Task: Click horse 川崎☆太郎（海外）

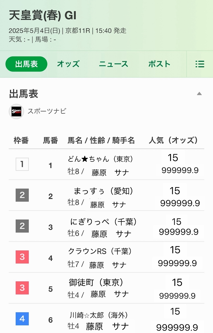Action: click(99, 315)
